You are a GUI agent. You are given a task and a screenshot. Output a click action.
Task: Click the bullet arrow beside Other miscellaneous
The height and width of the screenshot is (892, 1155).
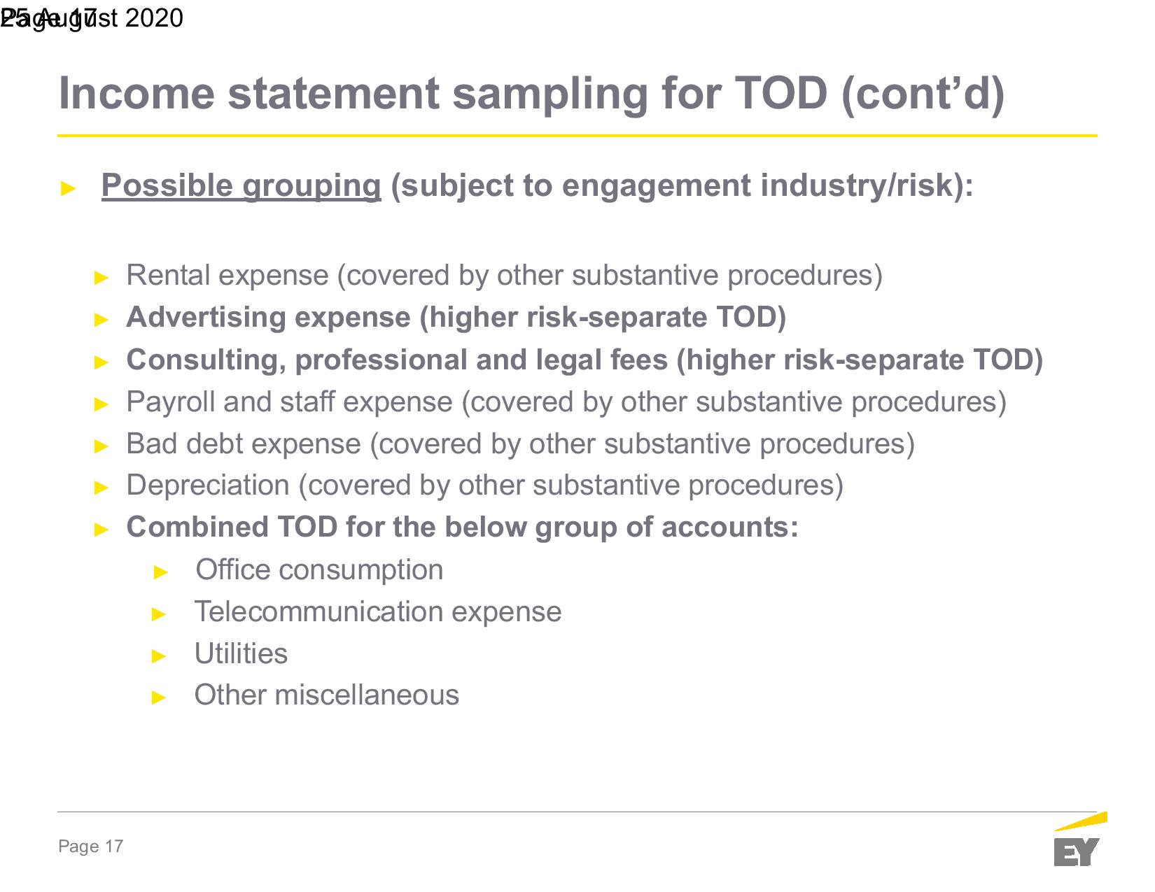click(160, 698)
